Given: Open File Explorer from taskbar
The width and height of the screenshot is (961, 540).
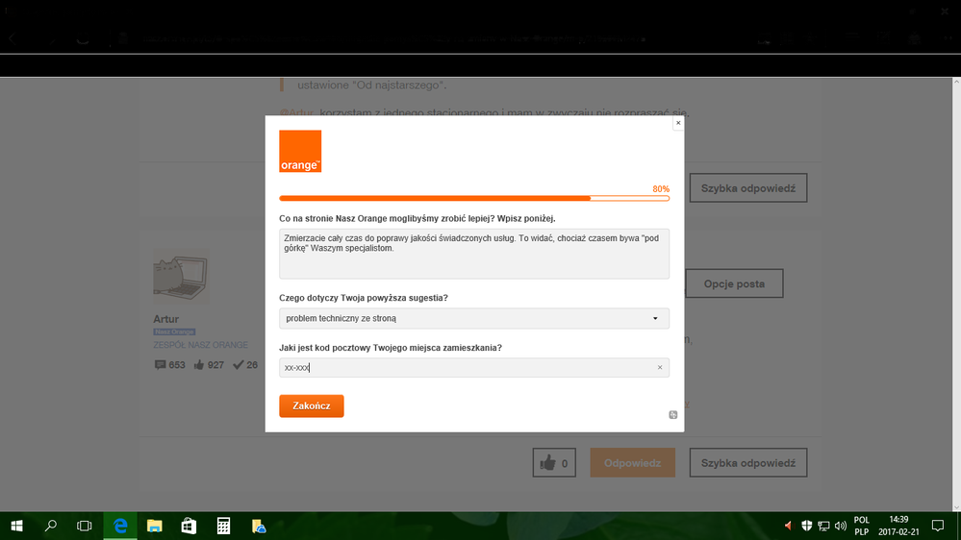Looking at the screenshot, I should 155,526.
